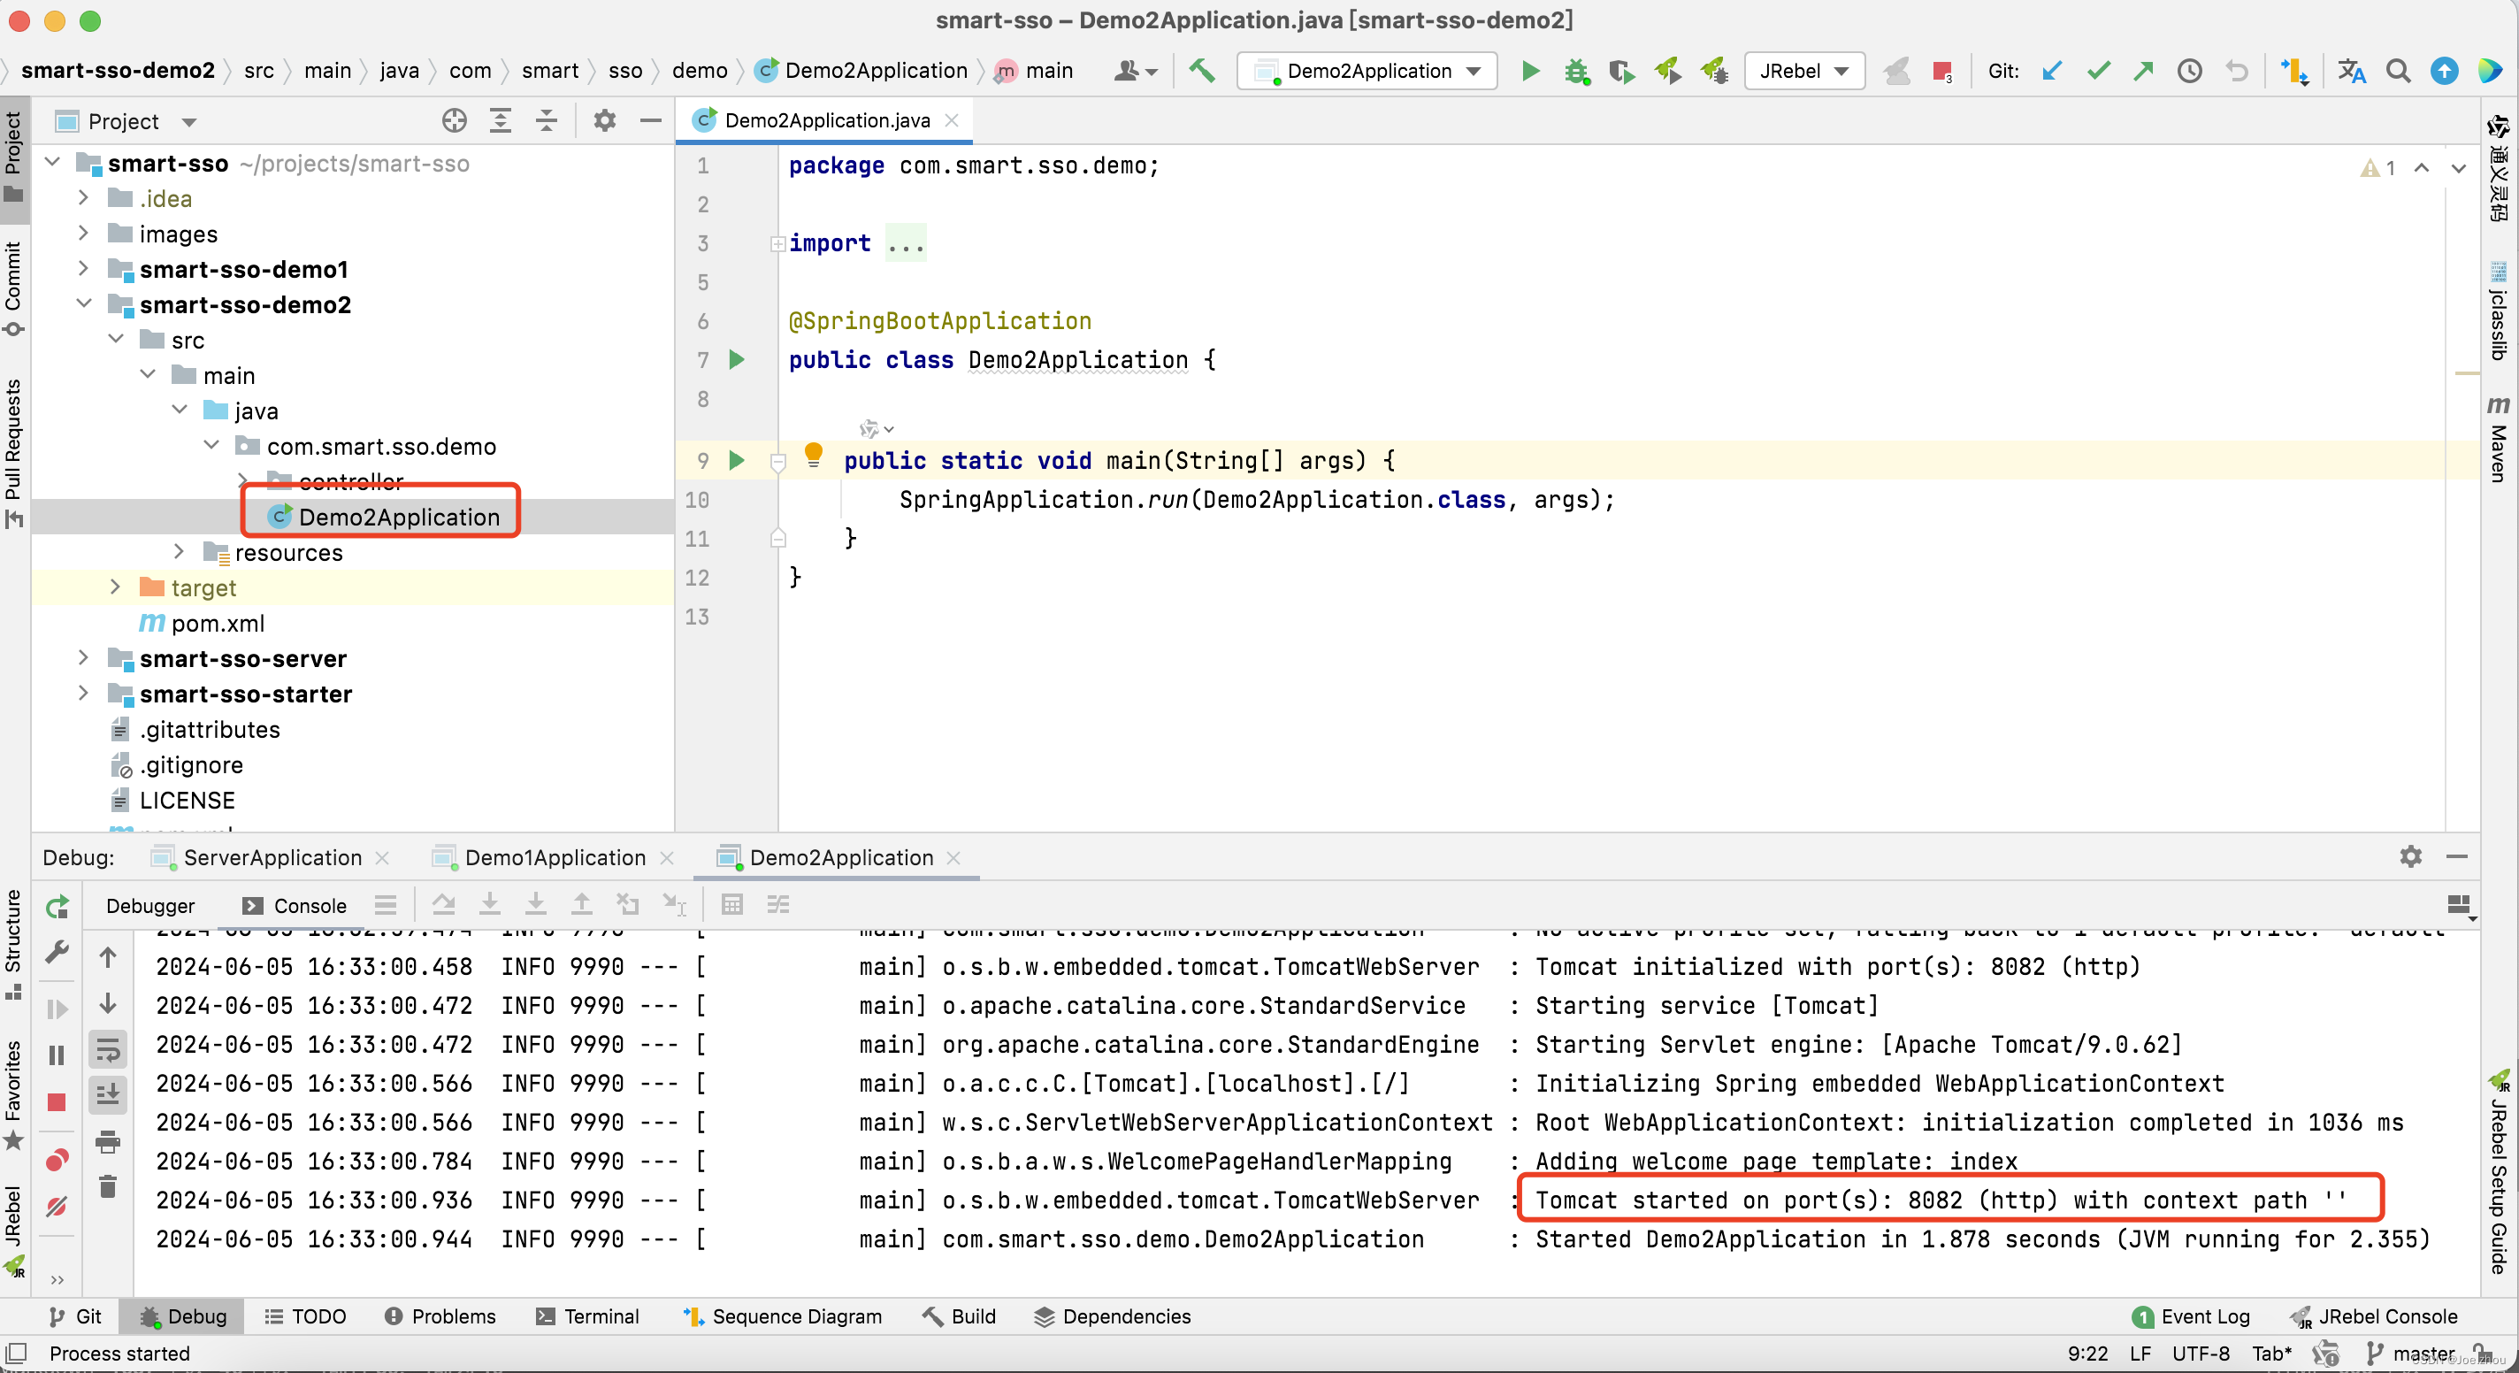Click the Search Everywhere magnifier icon

point(2398,71)
